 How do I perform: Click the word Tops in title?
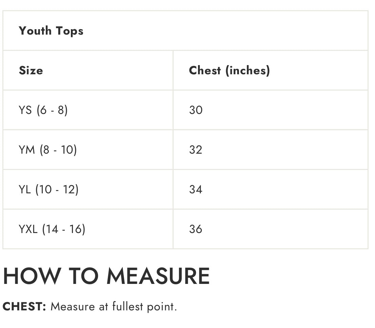pyautogui.click(x=70, y=31)
